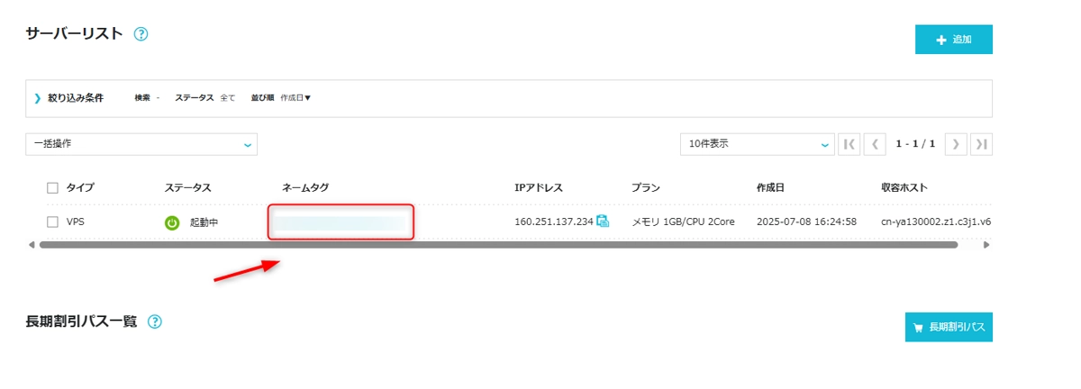The width and height of the screenshot is (1081, 389).
Task: Go to the next page of results
Action: tap(956, 144)
